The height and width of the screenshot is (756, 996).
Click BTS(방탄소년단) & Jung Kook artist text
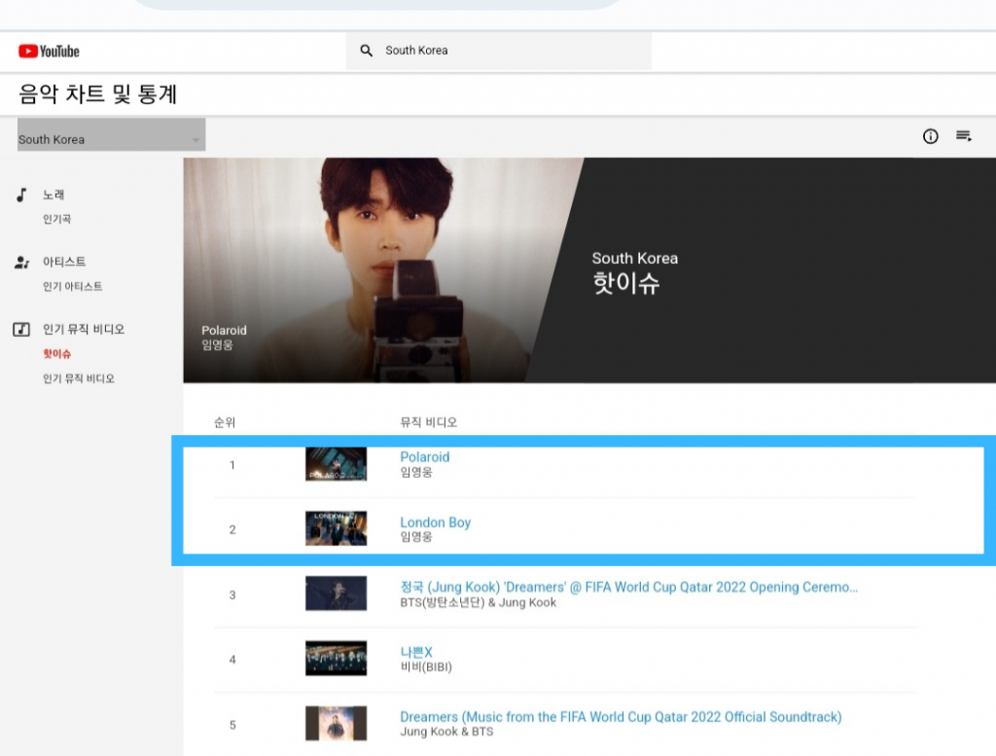479,602
